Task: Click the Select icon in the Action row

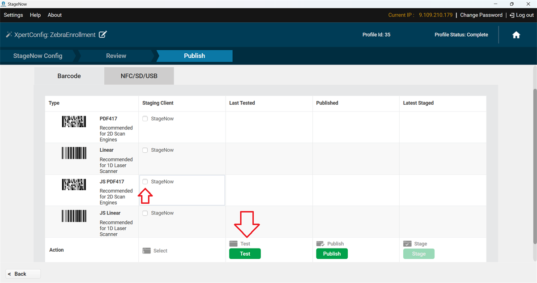Action: point(147,250)
